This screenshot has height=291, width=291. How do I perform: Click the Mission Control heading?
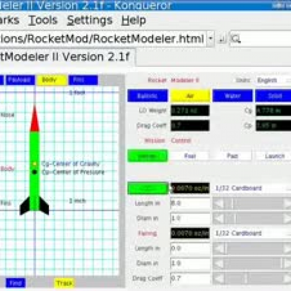(x=168, y=140)
